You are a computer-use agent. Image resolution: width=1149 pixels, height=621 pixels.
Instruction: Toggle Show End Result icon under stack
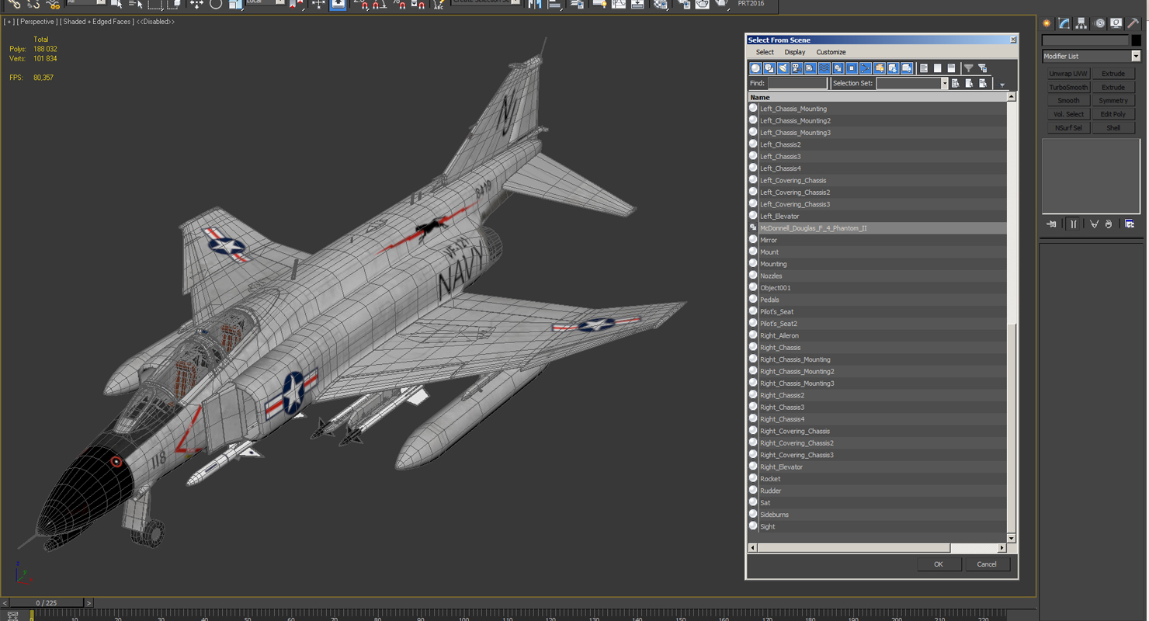[x=1073, y=224]
